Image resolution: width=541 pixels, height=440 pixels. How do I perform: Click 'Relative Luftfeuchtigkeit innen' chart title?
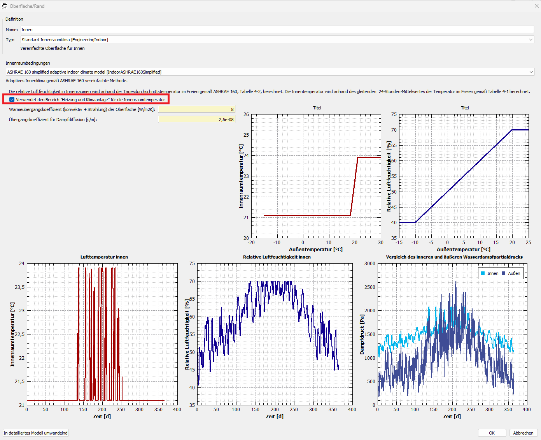click(277, 257)
